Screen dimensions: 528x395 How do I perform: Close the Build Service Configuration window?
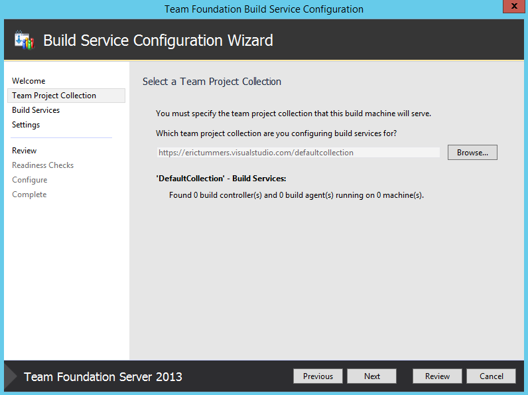[511, 7]
